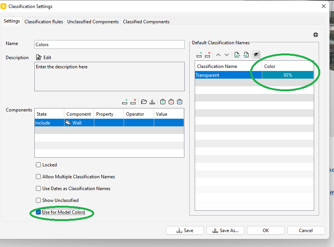Toggle the crossed-eye visibility button
Screen dimensions: 334x247
click(x=256, y=55)
